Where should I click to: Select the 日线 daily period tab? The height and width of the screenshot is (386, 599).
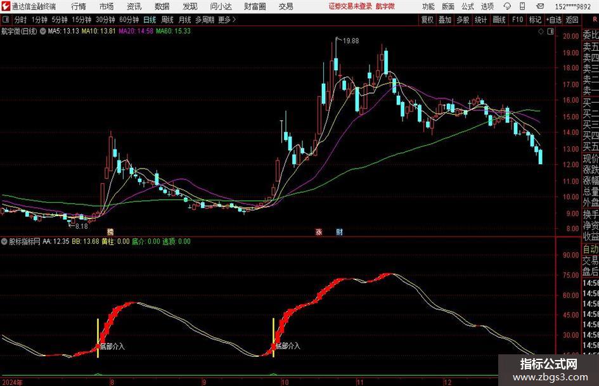click(x=150, y=20)
